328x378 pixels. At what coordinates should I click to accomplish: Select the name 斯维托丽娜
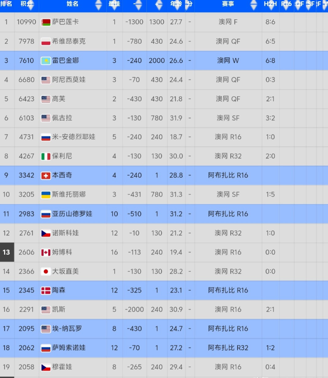(x=69, y=194)
